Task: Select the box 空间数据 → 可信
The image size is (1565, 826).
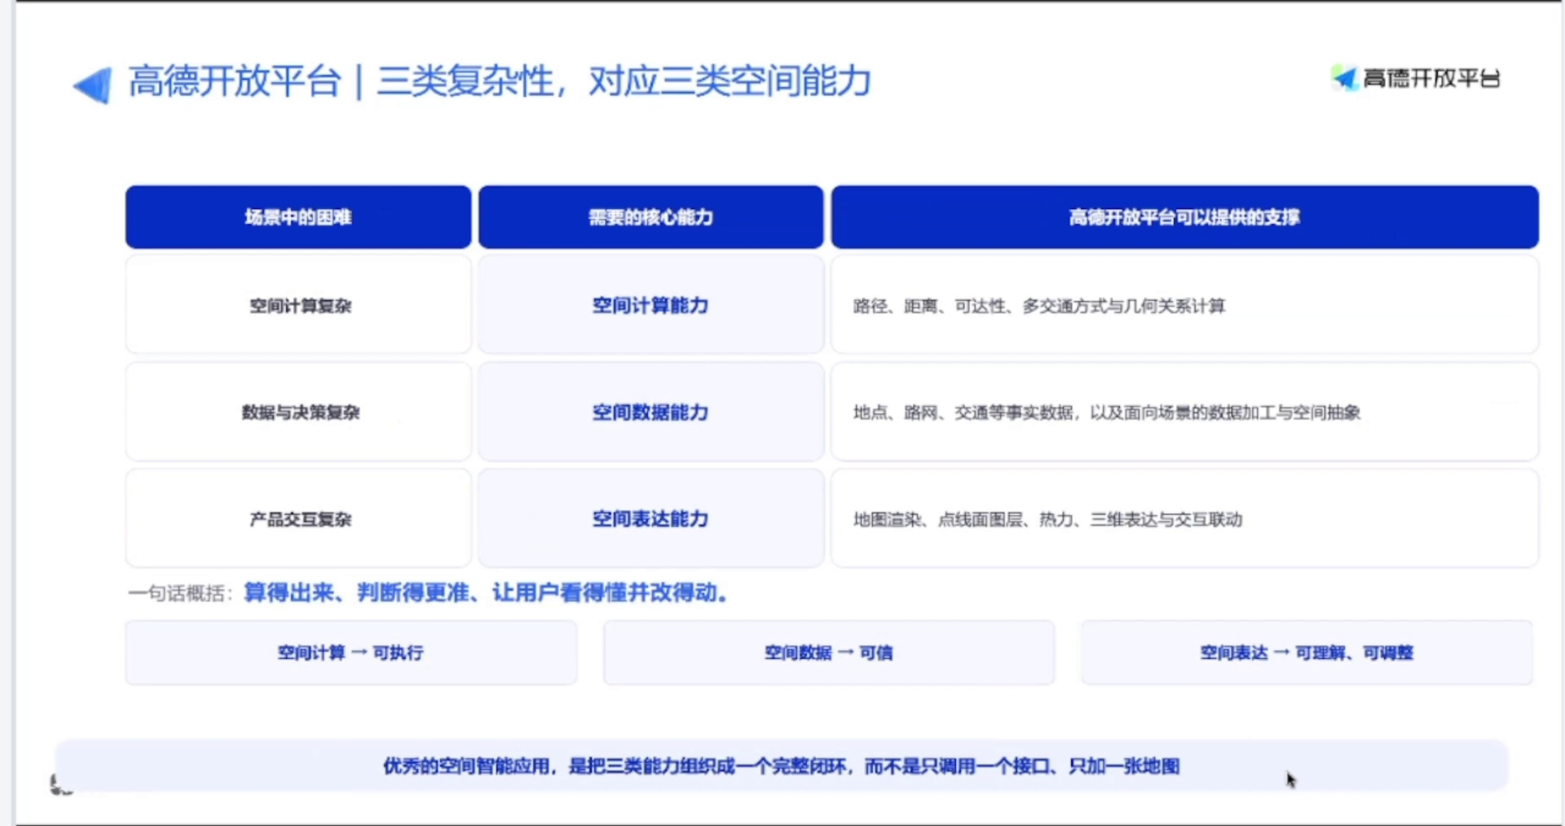Action: click(829, 652)
